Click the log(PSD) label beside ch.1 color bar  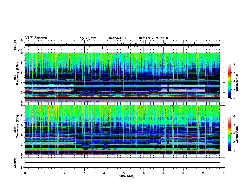[x=237, y=82]
